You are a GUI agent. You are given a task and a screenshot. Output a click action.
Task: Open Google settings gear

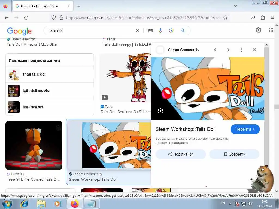258,30
